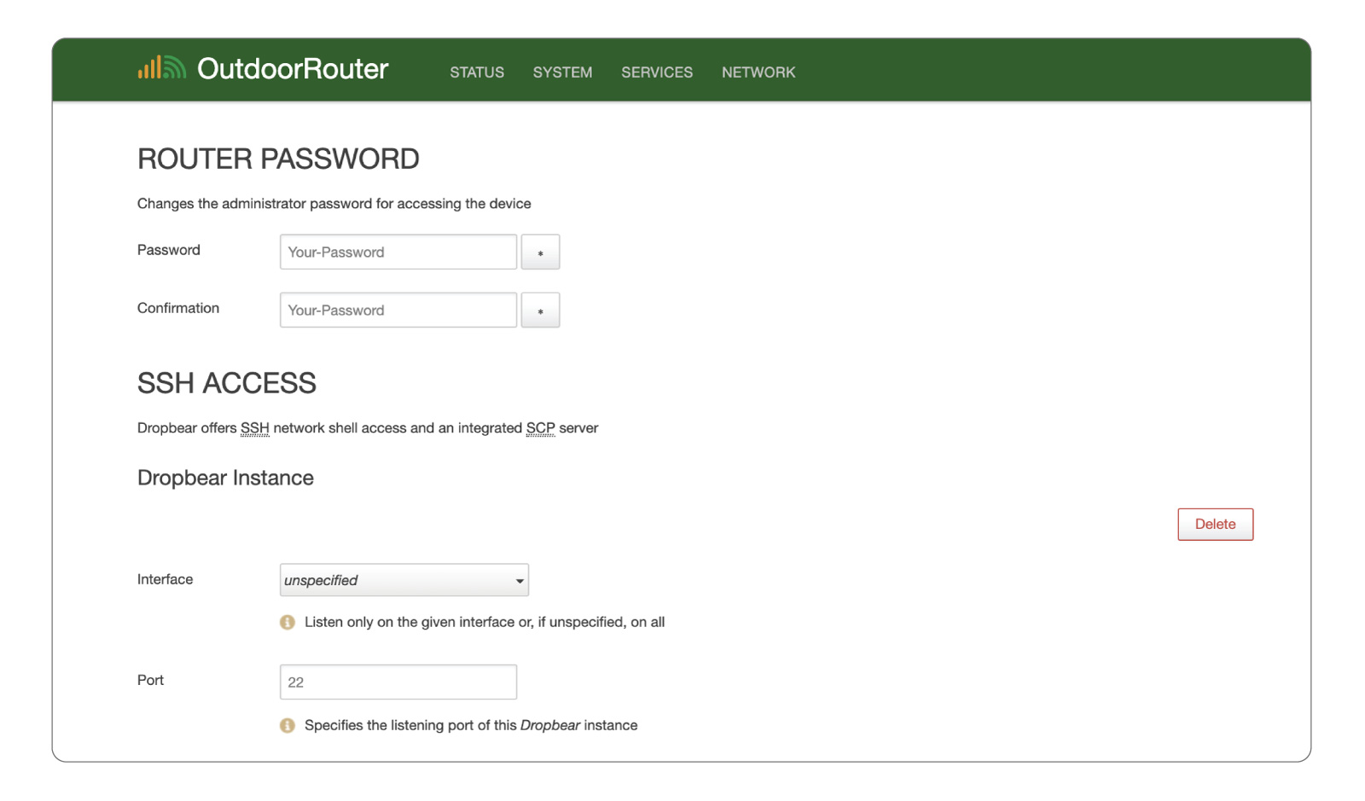Click text 'Changes the administrator password for accessing the device'
This screenshot has height=801, width=1365.
tap(334, 204)
